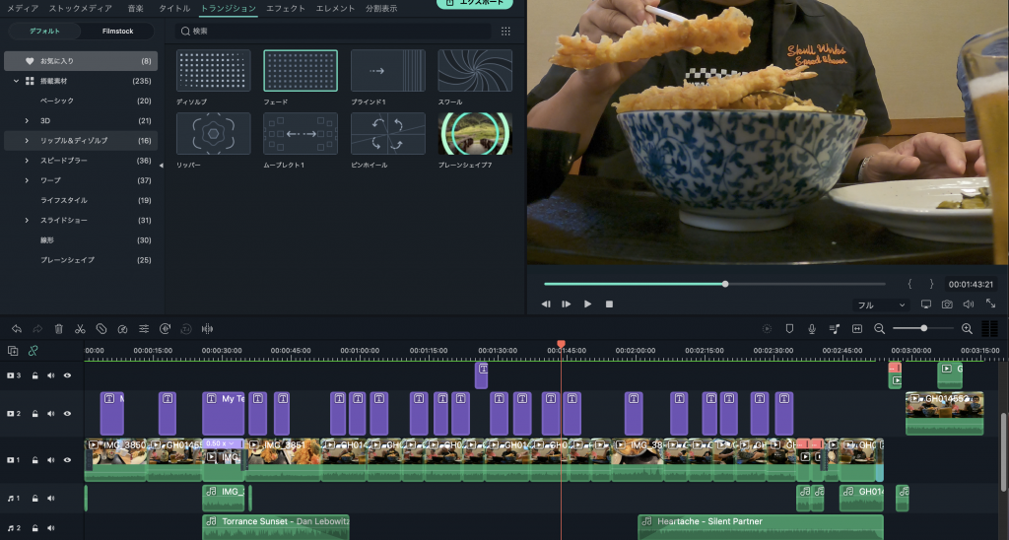Set mark in with left brace
Viewport: 1009px width, 540px height.
click(x=909, y=284)
